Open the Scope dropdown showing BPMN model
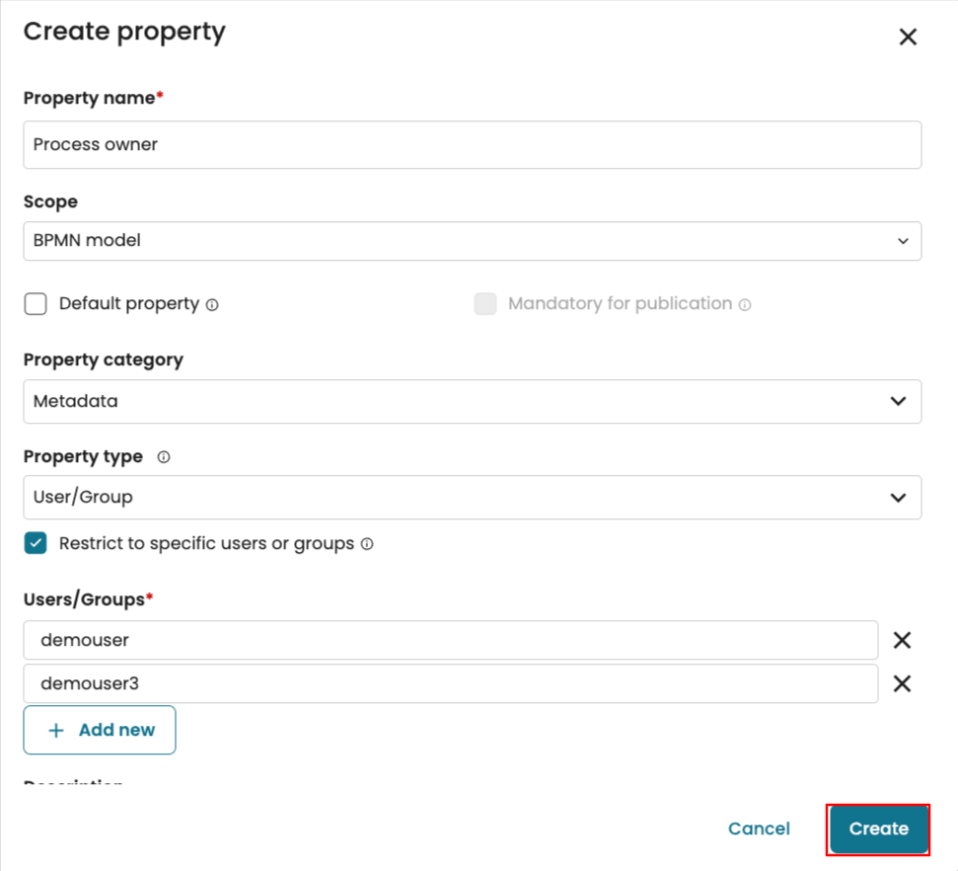Image resolution: width=958 pixels, height=871 pixels. [x=472, y=241]
